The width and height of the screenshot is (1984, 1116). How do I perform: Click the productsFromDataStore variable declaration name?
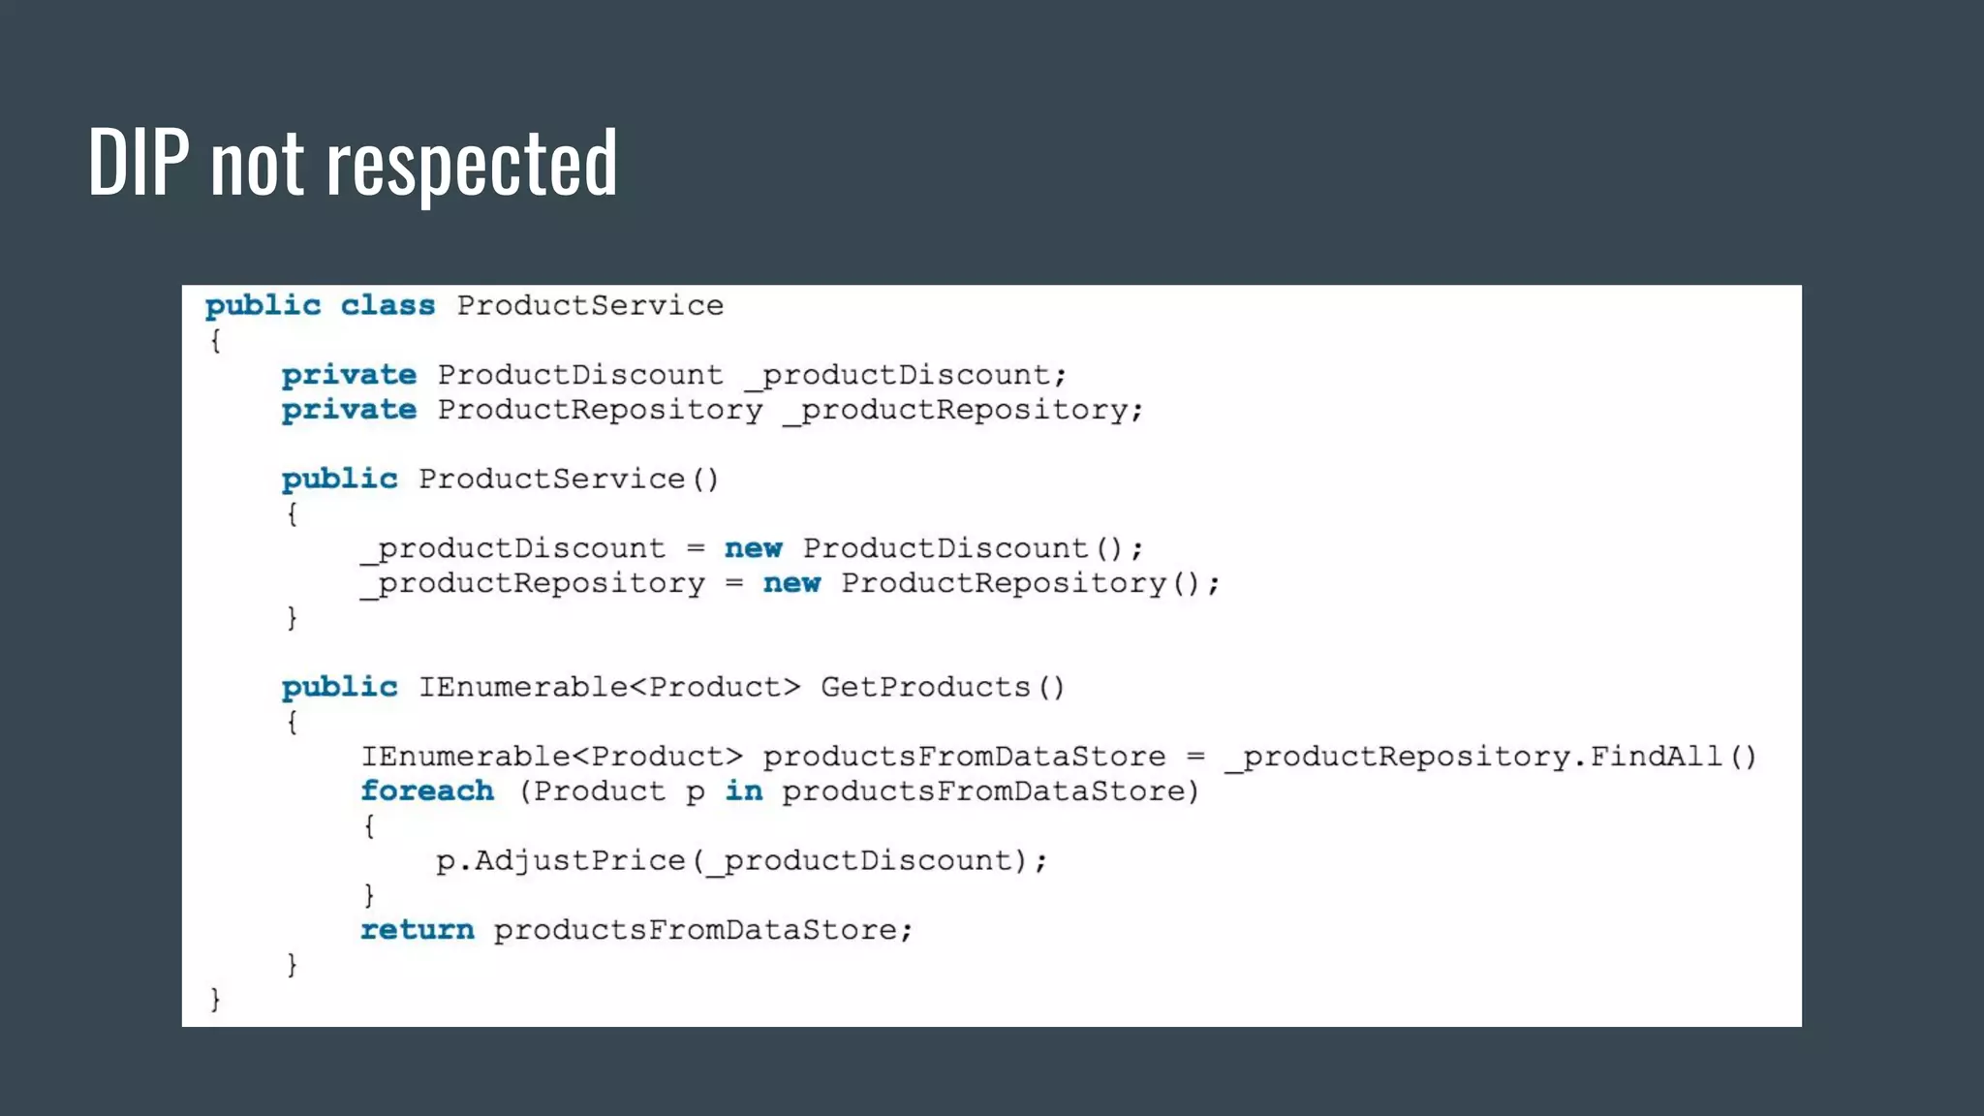pyautogui.click(x=964, y=757)
